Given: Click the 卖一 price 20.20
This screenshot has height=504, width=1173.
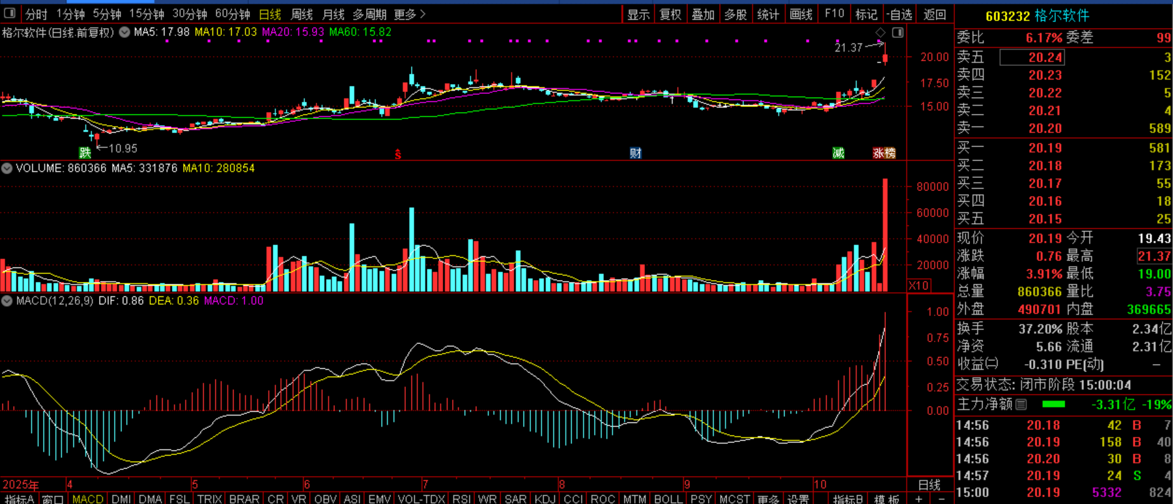Looking at the screenshot, I should pos(1045,128).
